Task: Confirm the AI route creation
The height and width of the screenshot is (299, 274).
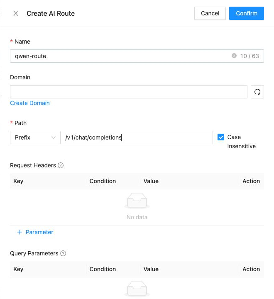Action: point(246,13)
